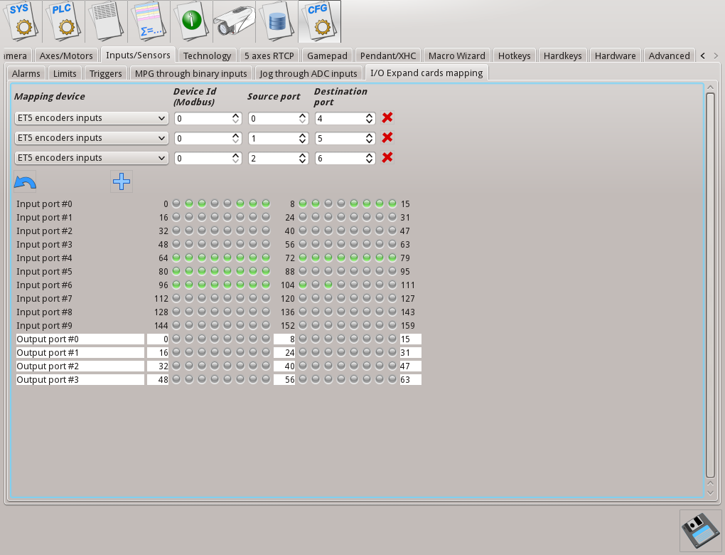Expand the second Mapping device dropdown
Screen dimensions: 725x555
click(x=91, y=138)
